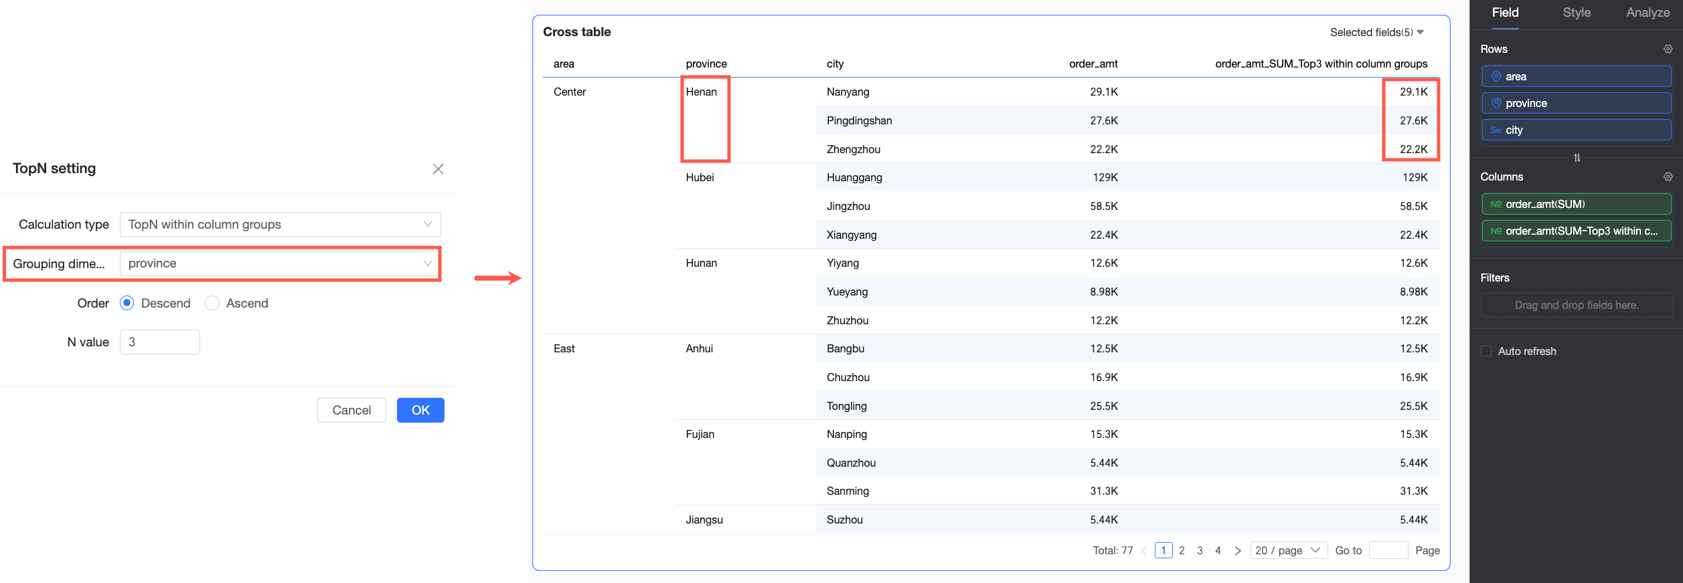Click the East area cell
Viewport: 1683px width, 583px height.
point(564,348)
